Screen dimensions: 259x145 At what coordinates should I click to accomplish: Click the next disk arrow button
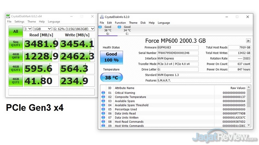pos(248,41)
